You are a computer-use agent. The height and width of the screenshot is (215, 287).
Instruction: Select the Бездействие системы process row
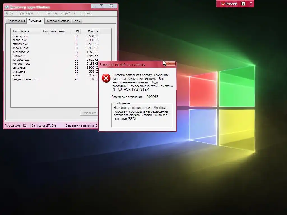click(55, 79)
